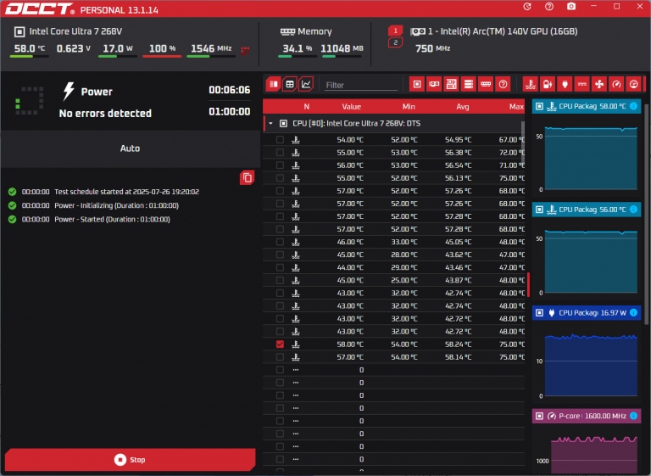Click the CPU temperature 58.0 °C bar
This screenshot has width=651, height=476.
pos(29,56)
